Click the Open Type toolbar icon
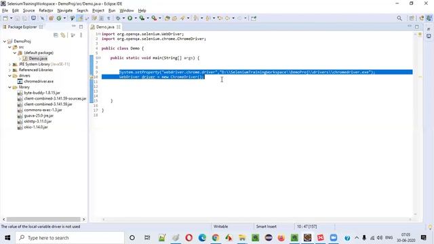This screenshot has height=244, width=434. tap(167, 18)
